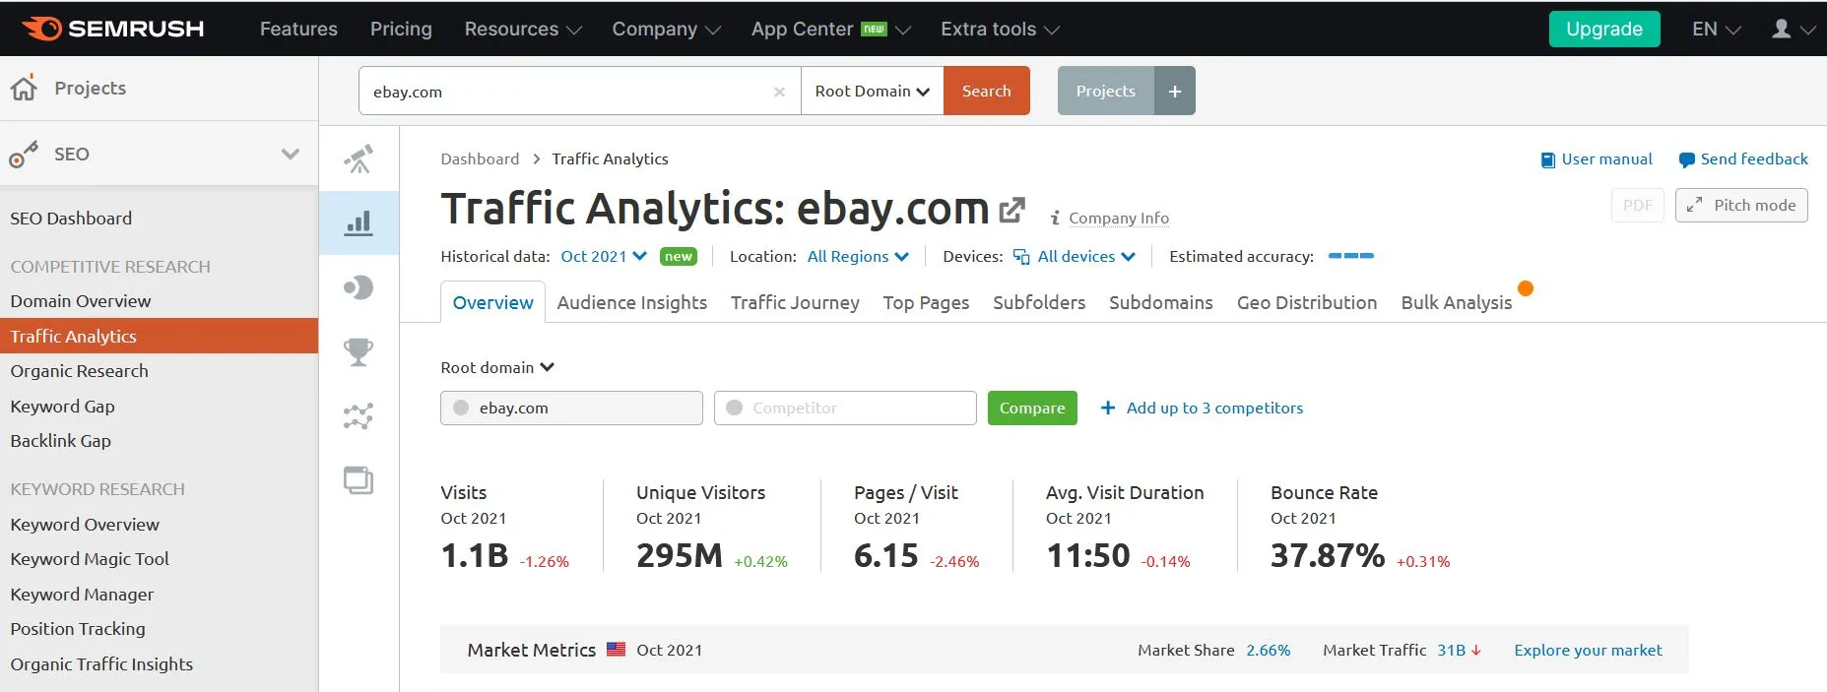This screenshot has width=1827, height=692.
Task: Open the user account profile icon
Action: click(x=1782, y=29)
